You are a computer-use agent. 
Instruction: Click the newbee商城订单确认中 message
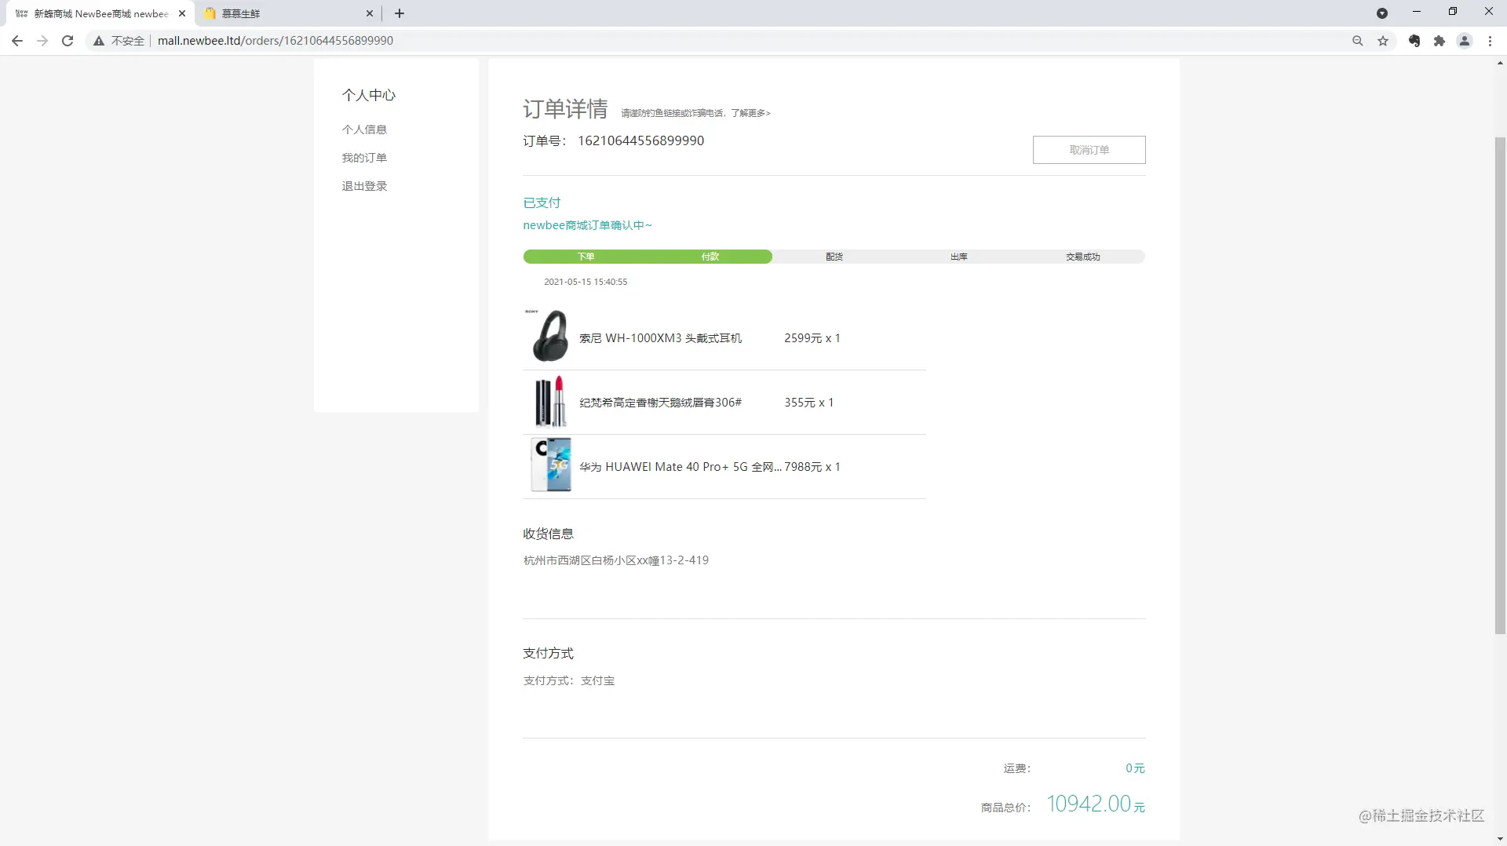(x=587, y=225)
